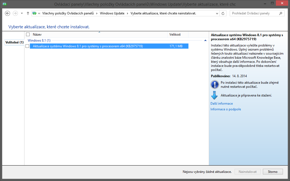Screen dimensions: 290x181
Task: Click the Storno button
Action: click(x=273, y=172)
